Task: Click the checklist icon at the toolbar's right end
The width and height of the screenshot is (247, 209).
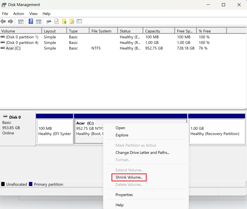Action: tap(79, 21)
